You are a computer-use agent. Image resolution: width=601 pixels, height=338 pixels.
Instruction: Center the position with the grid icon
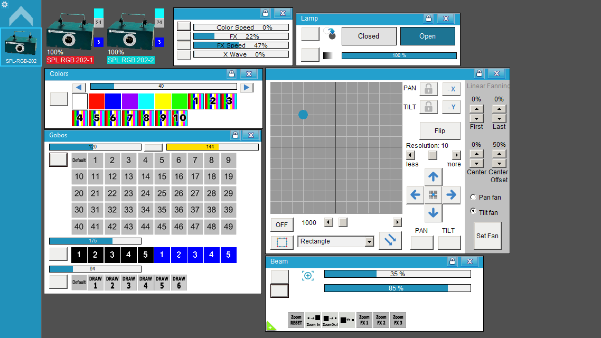(433, 195)
